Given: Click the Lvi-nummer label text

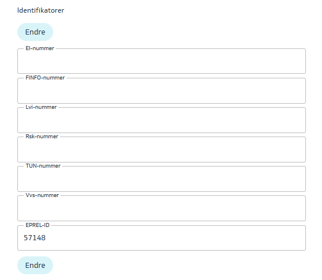Looking at the screenshot, I should tap(41, 107).
